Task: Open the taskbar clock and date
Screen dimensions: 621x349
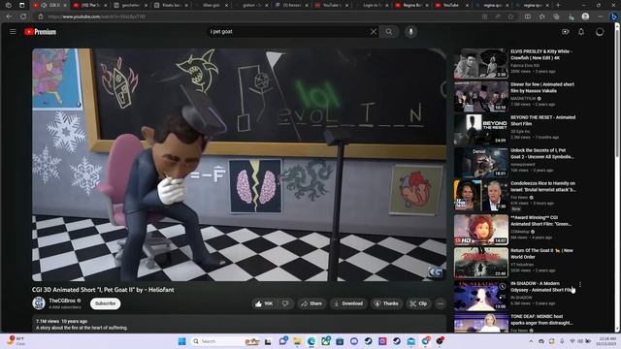Action: [607, 341]
